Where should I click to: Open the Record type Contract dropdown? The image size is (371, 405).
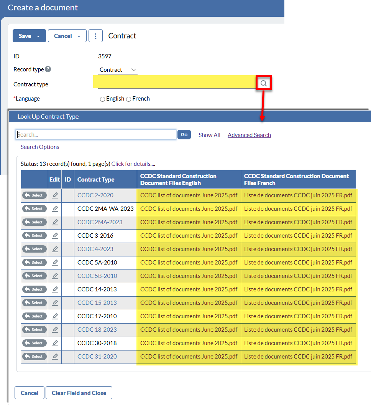tap(118, 70)
